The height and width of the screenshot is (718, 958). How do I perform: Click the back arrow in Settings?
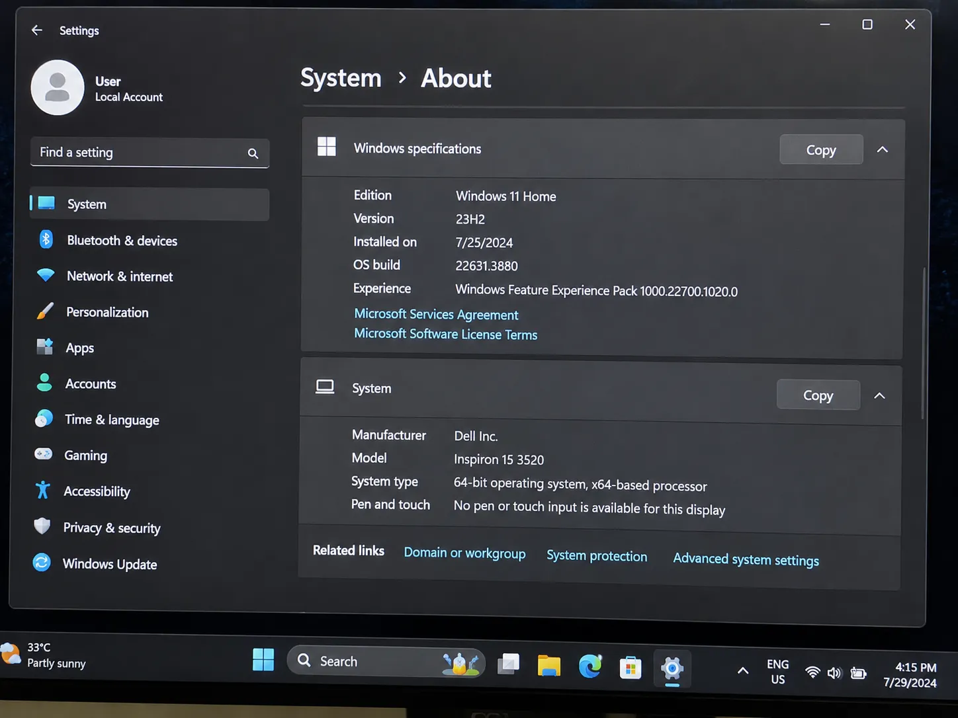click(x=37, y=30)
